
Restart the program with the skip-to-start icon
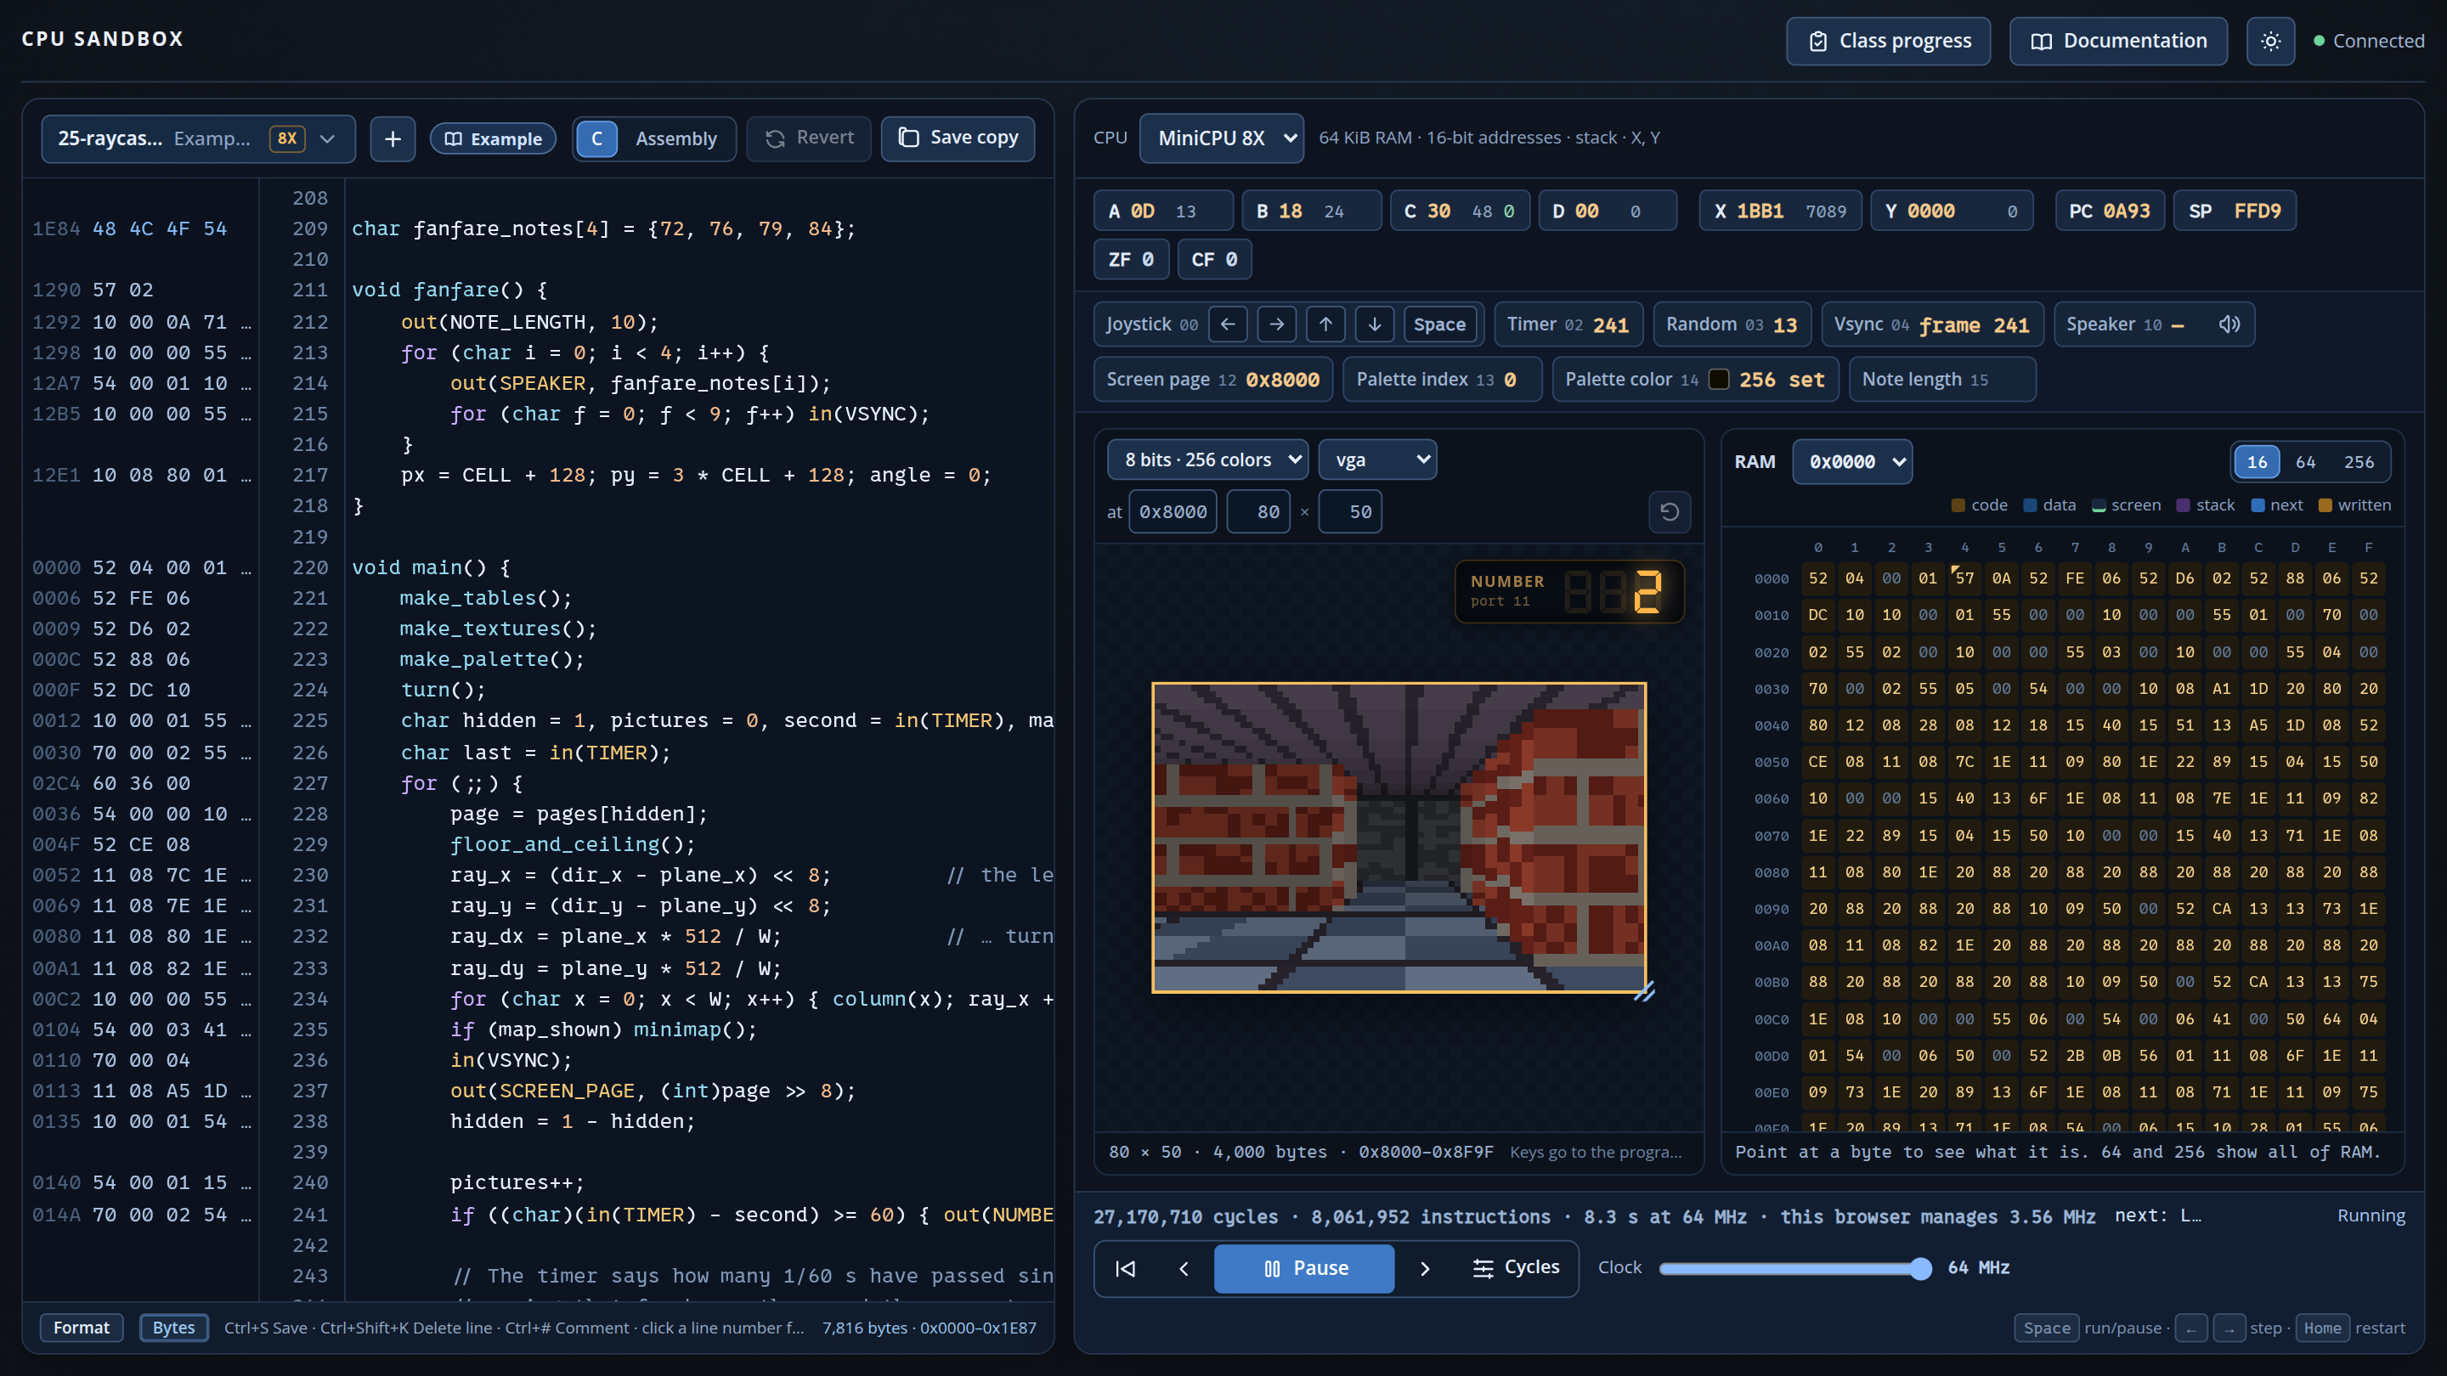coord(1125,1269)
